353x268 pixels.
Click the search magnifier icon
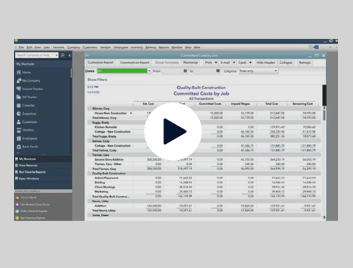tap(63, 55)
